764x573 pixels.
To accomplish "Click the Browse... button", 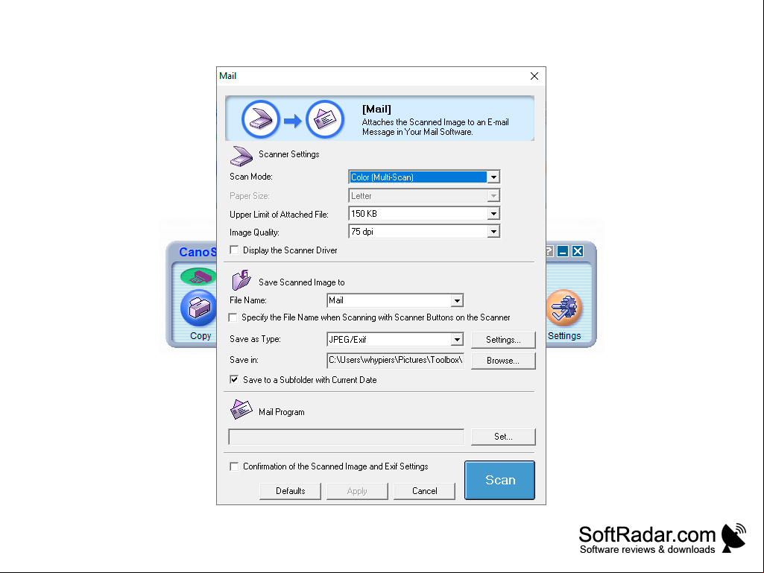I will pyautogui.click(x=503, y=361).
